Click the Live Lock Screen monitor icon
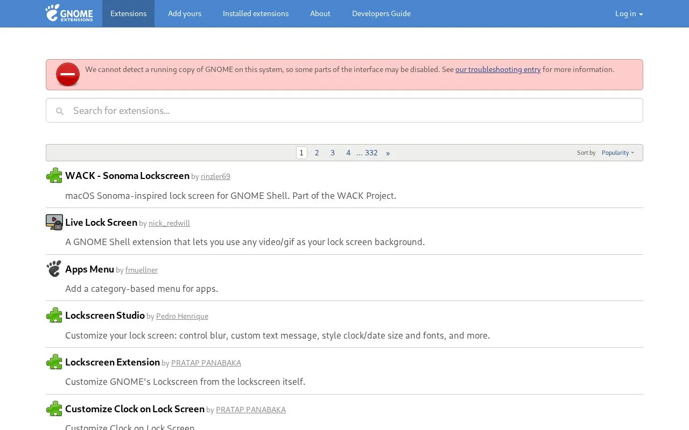The width and height of the screenshot is (689, 430). (54, 222)
